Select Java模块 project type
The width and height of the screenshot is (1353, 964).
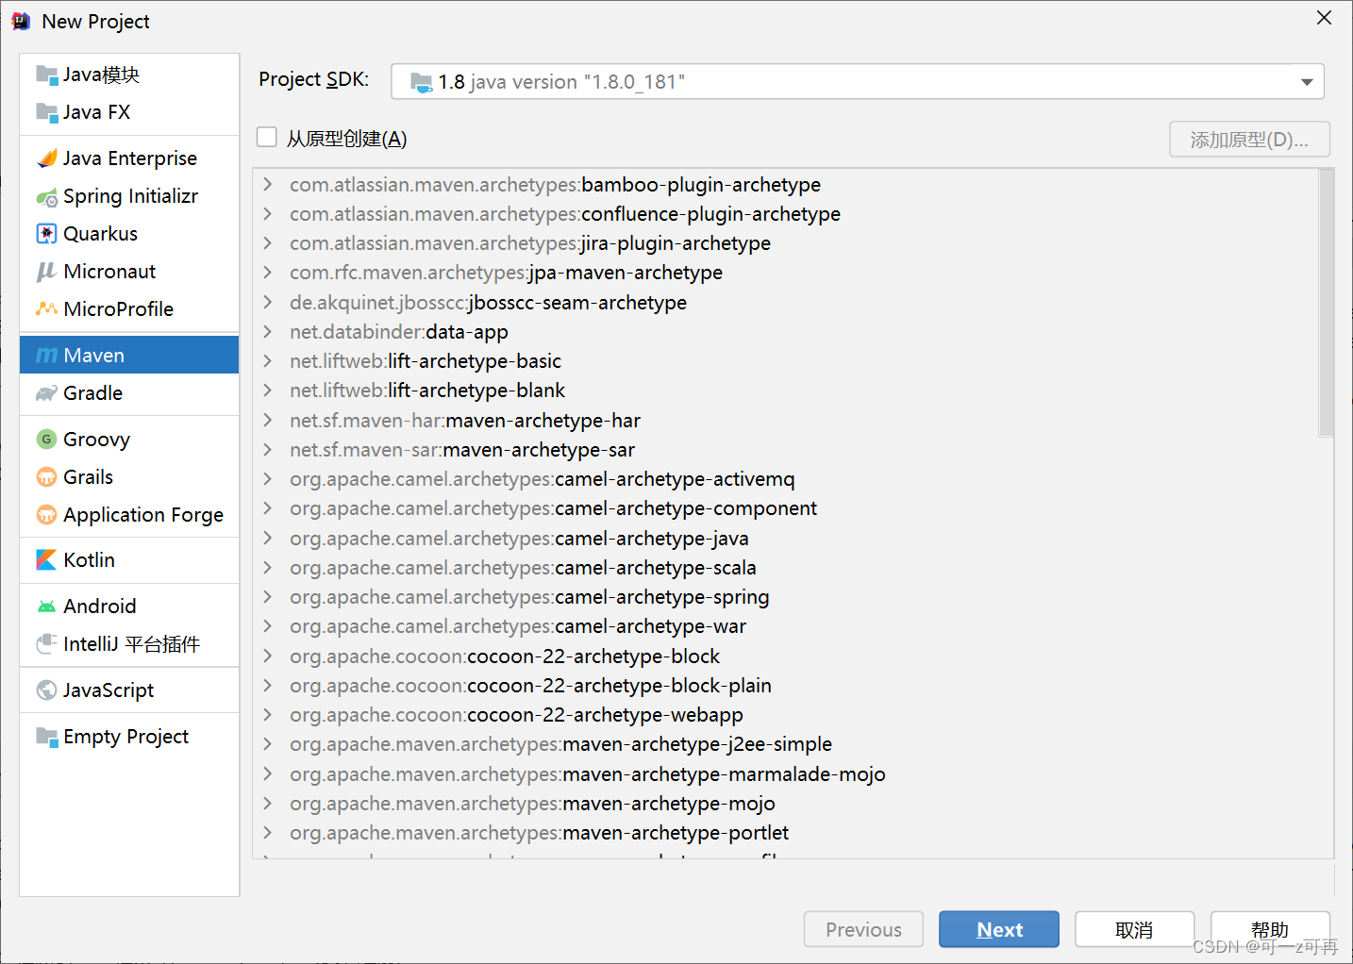[129, 75]
